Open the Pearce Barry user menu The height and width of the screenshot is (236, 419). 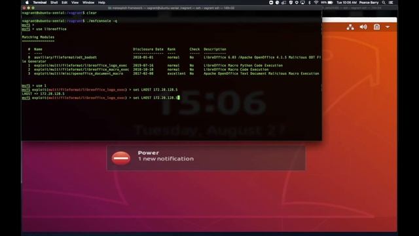click(369, 3)
